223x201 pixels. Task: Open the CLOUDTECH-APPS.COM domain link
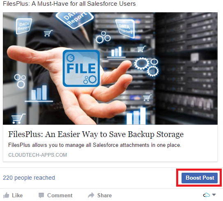click(x=37, y=155)
